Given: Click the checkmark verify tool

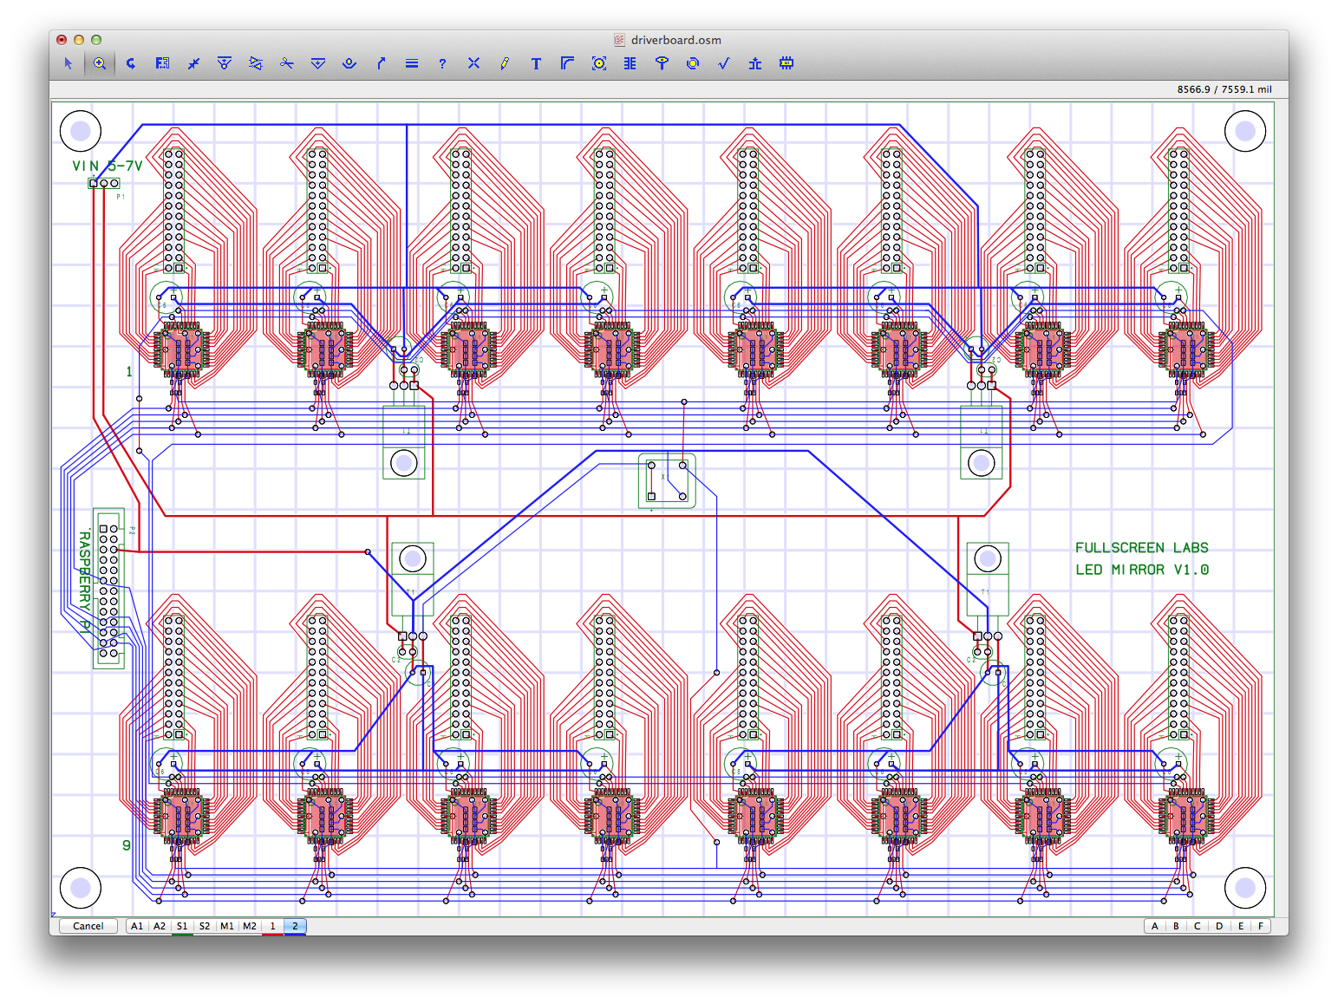Looking at the screenshot, I should (724, 63).
